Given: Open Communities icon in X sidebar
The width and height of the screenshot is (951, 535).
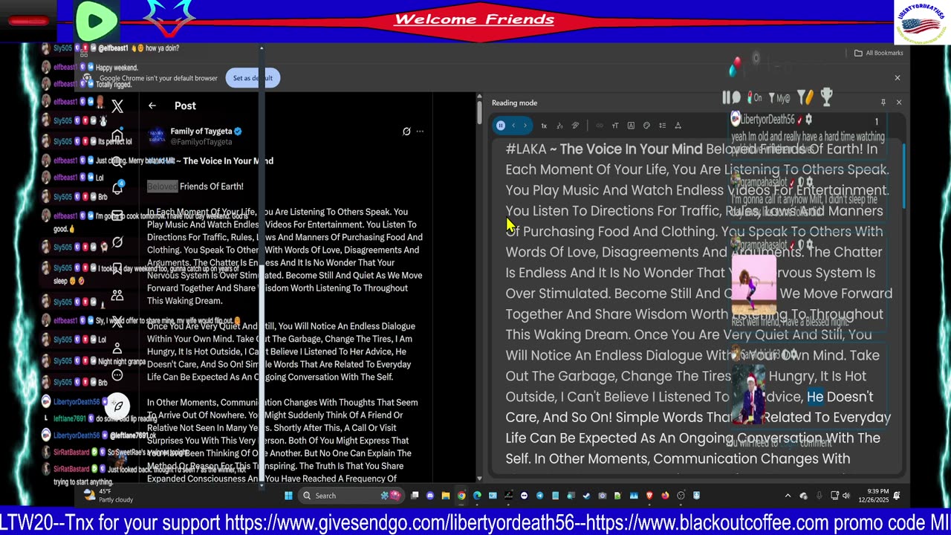Looking at the screenshot, I should pyautogui.click(x=117, y=295).
